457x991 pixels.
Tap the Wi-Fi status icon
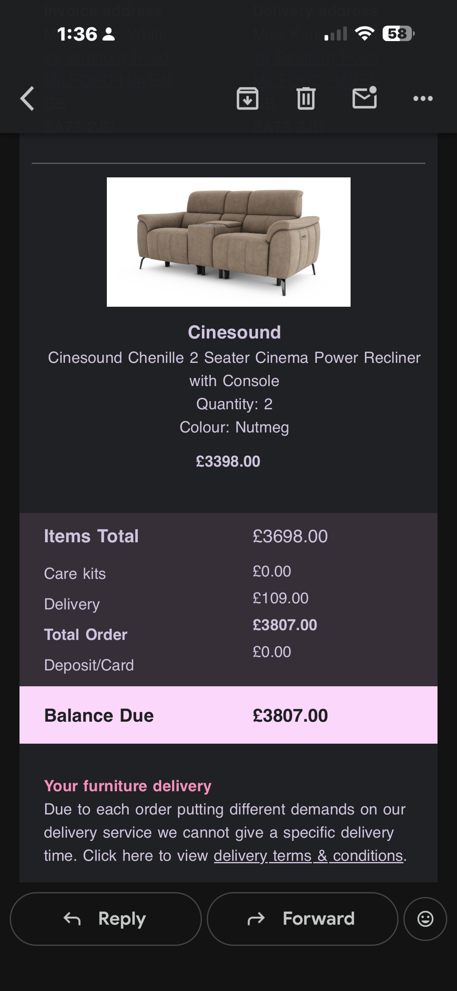[x=364, y=34]
